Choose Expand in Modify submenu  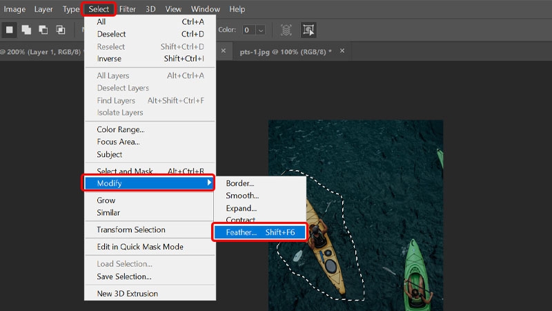(260, 208)
